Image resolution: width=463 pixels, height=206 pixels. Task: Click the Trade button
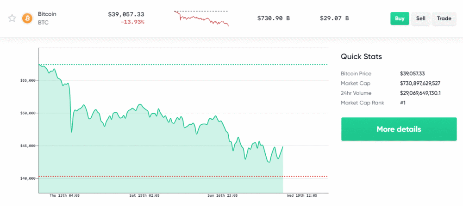point(444,18)
